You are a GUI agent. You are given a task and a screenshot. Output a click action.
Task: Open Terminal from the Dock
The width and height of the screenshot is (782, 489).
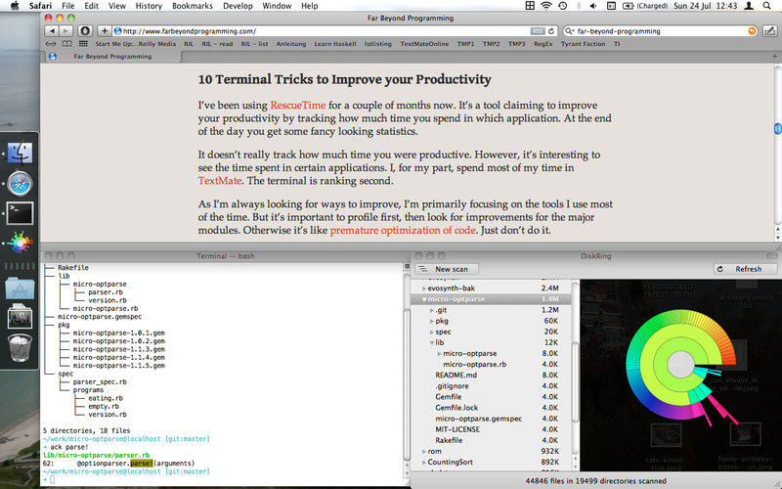coord(20,213)
